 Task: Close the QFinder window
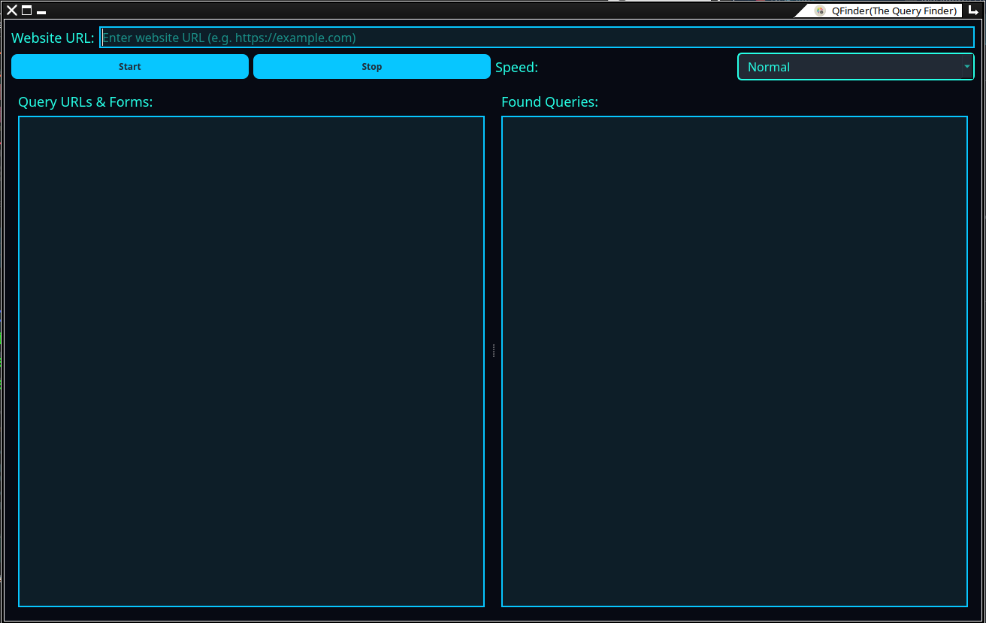12,11
